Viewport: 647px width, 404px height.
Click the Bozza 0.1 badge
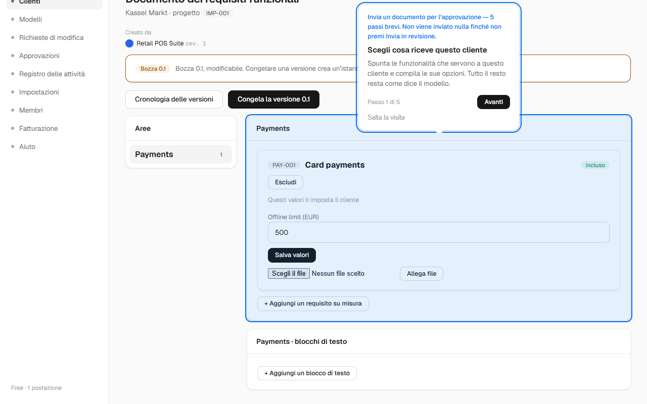153,69
